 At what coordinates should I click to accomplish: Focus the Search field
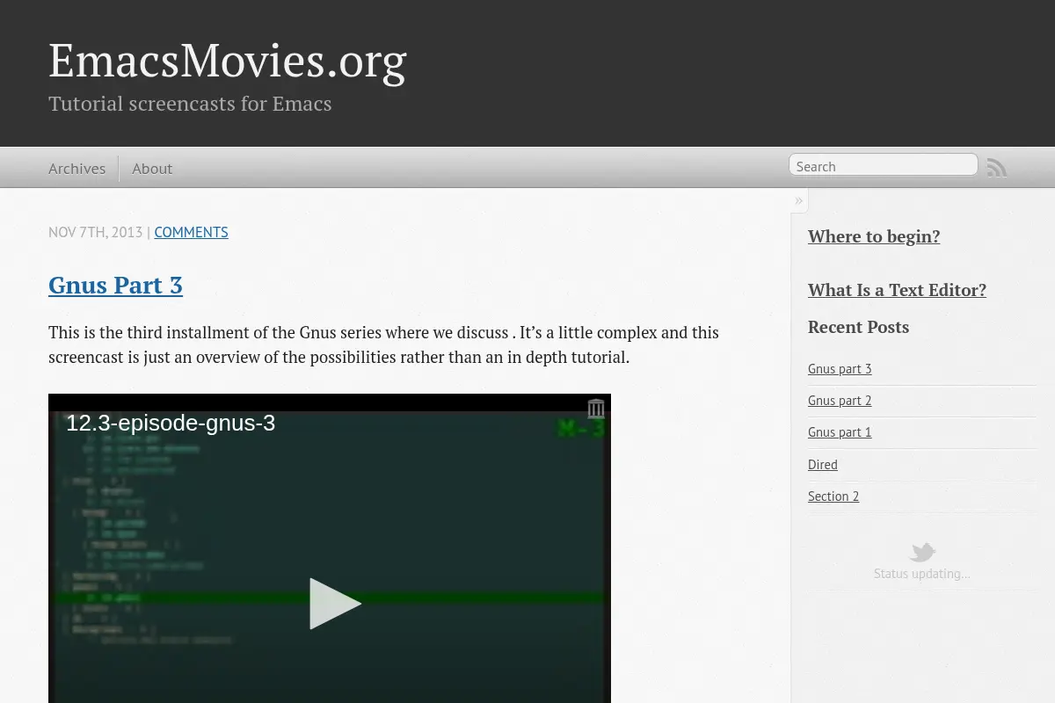(884, 165)
